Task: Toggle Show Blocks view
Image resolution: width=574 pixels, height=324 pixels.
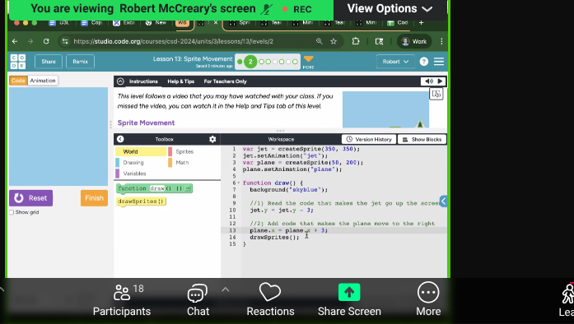Action: (422, 139)
